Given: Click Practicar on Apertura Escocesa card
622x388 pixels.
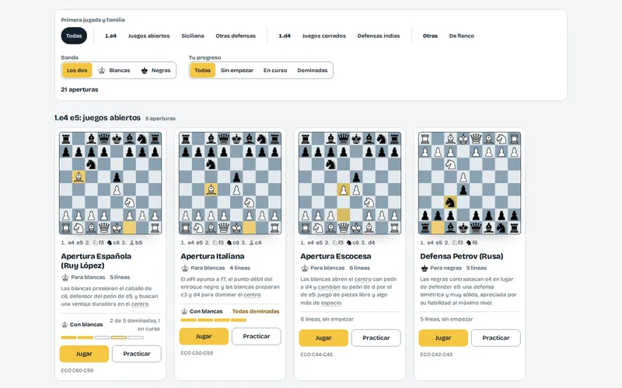Looking at the screenshot, I should [x=376, y=338].
